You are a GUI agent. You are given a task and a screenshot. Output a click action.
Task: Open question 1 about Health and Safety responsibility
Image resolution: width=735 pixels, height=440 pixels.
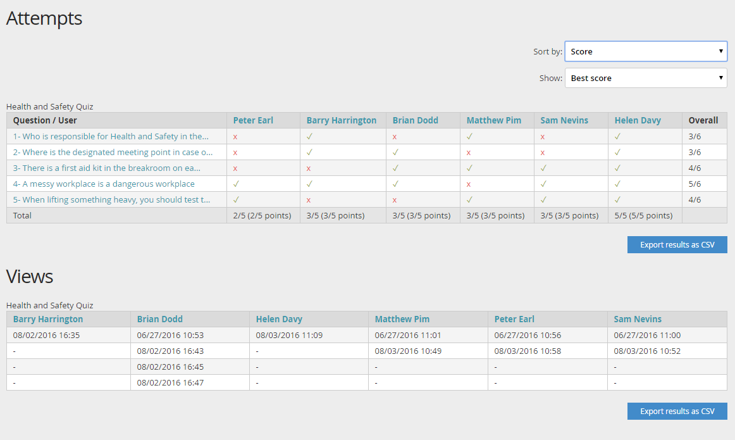point(111,136)
